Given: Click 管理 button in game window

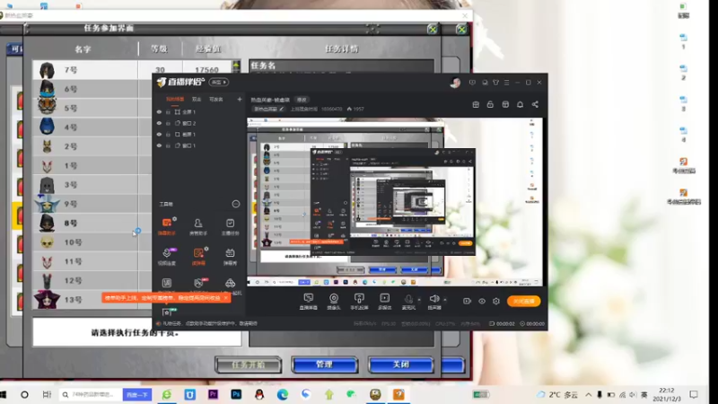Looking at the screenshot, I should [324, 364].
